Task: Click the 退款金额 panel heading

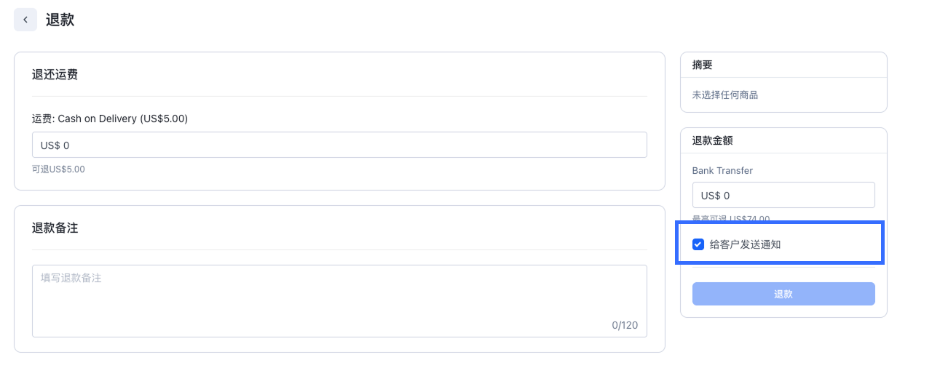Action: click(x=712, y=140)
